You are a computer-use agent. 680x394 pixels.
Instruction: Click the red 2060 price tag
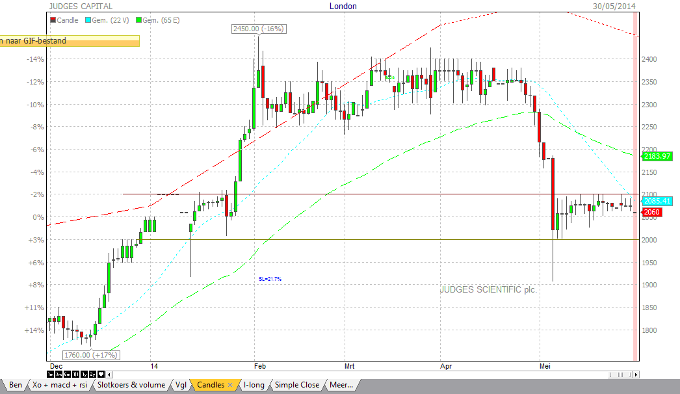pos(651,212)
